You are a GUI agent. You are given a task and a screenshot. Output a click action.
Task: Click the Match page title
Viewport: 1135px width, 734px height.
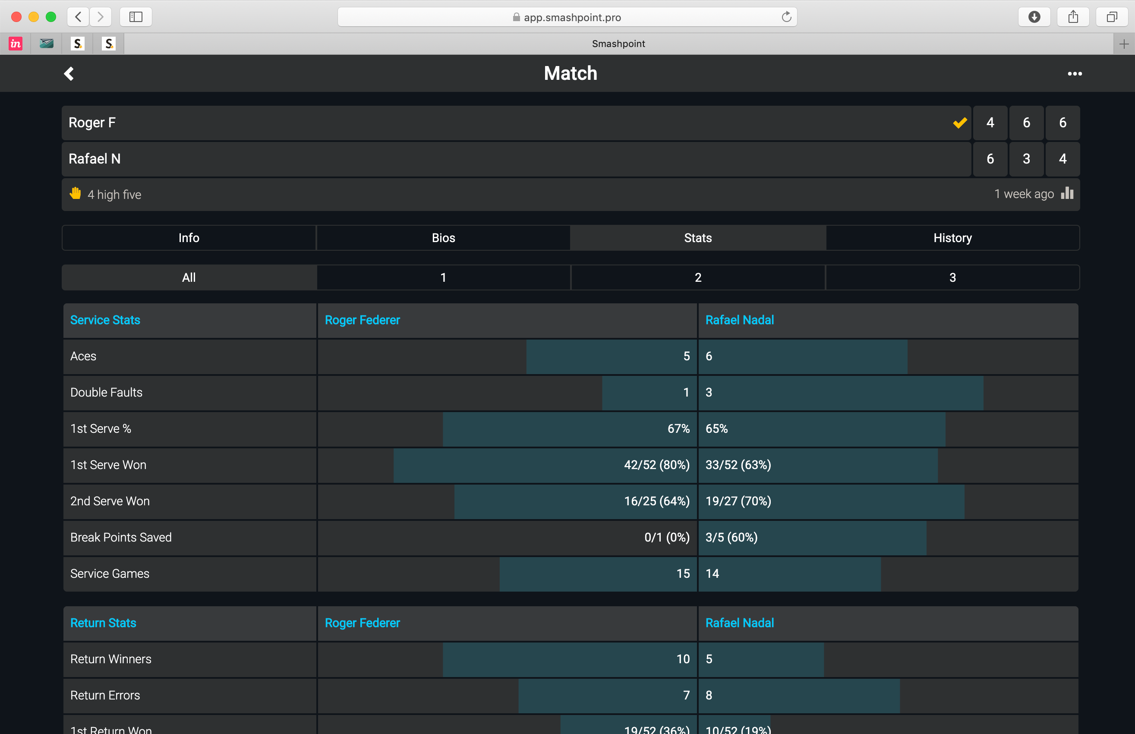570,73
